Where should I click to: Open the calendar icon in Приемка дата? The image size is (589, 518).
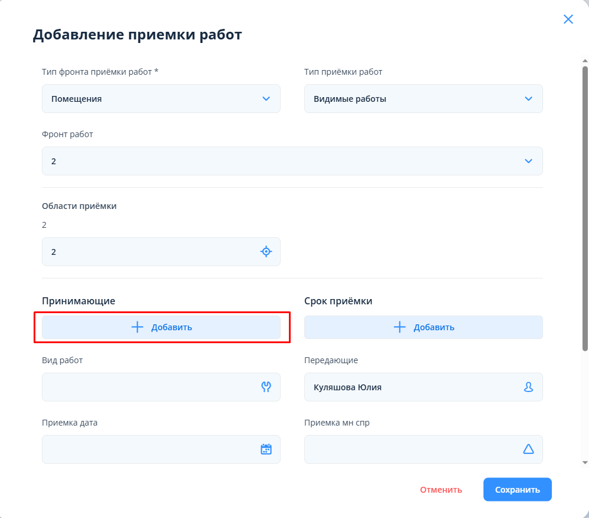(266, 449)
